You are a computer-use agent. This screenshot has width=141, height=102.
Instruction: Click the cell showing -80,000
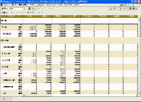coord(48,63)
